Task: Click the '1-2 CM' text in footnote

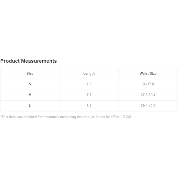Action: tap(126, 117)
